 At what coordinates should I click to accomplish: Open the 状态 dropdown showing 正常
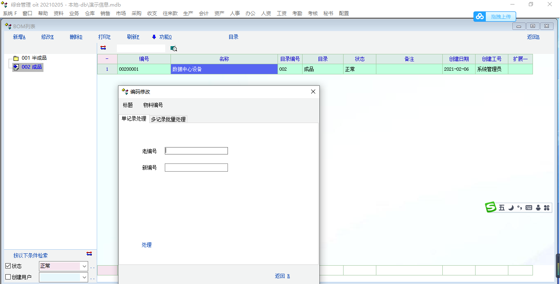tap(84, 266)
